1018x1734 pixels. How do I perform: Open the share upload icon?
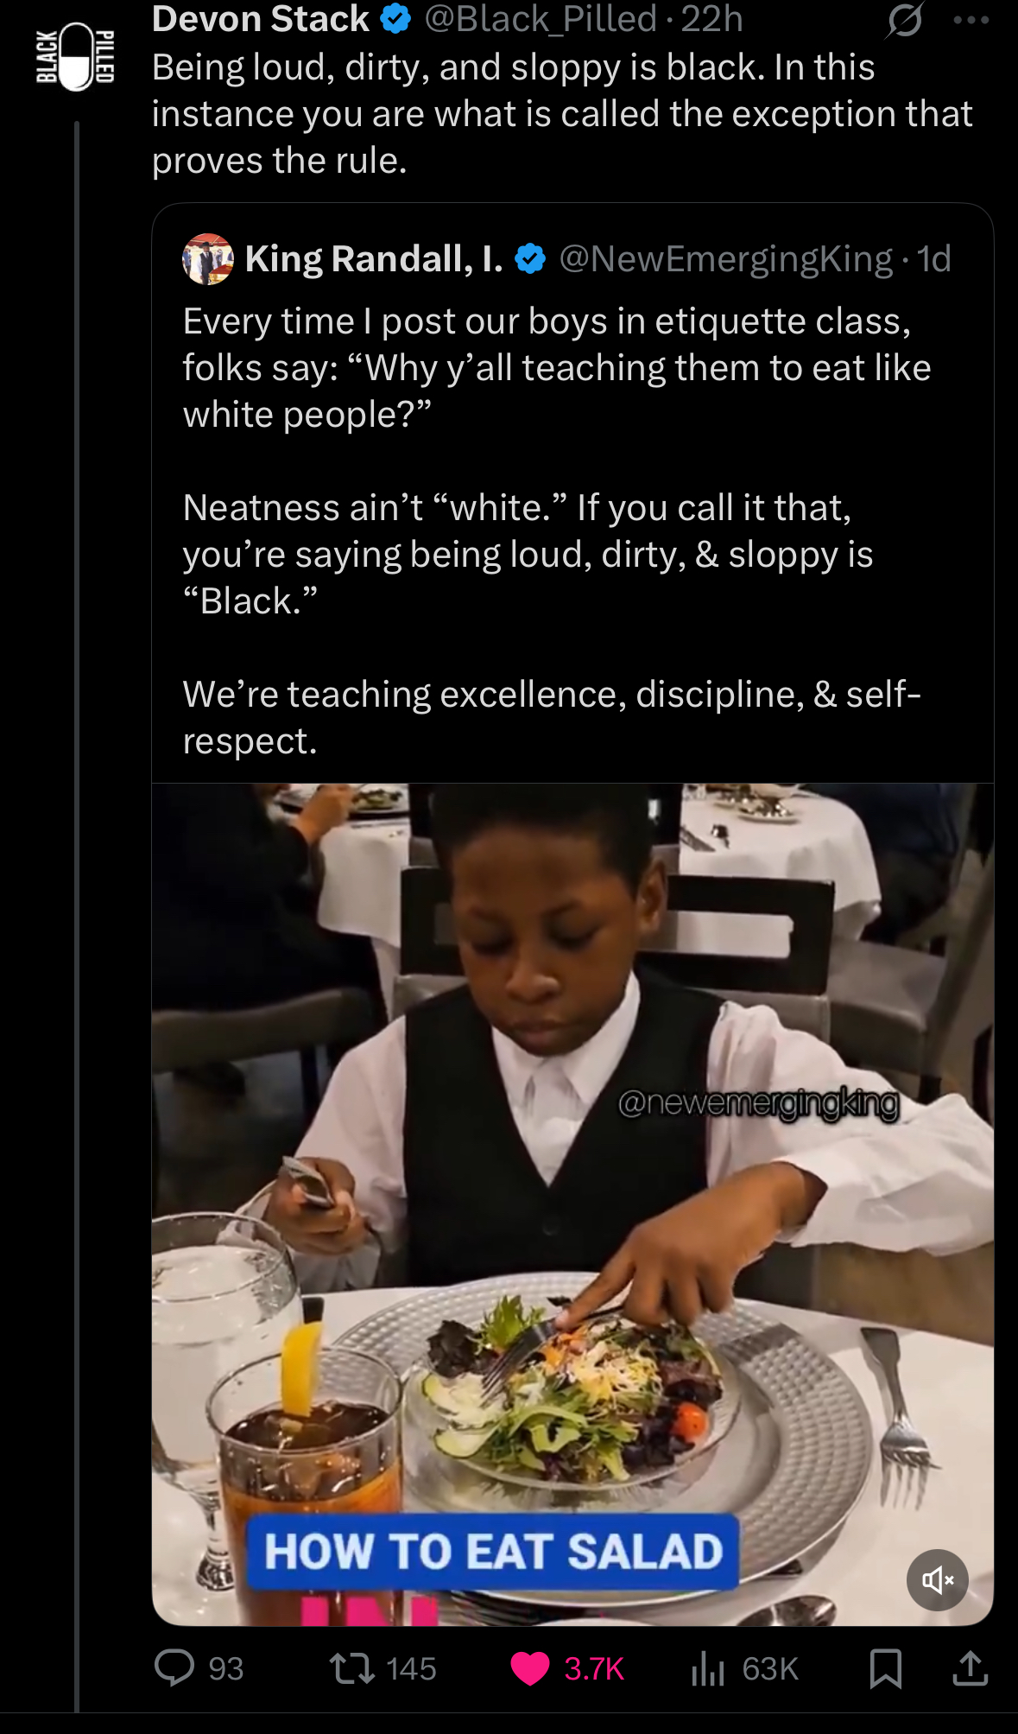[x=970, y=1668]
